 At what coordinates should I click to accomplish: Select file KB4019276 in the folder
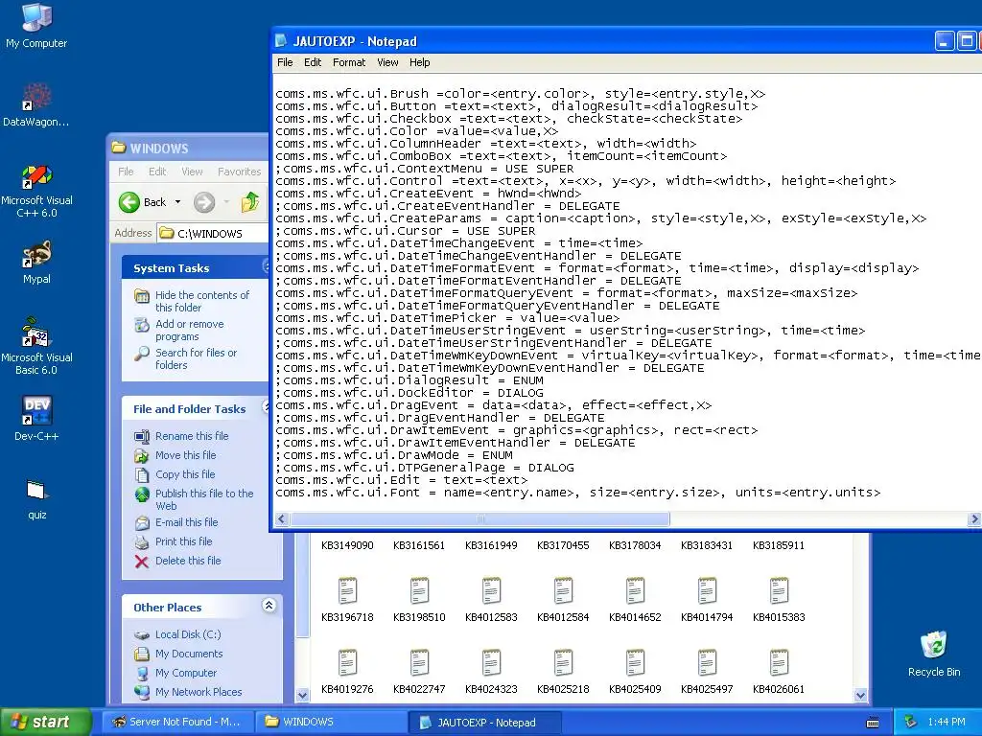pyautogui.click(x=347, y=672)
